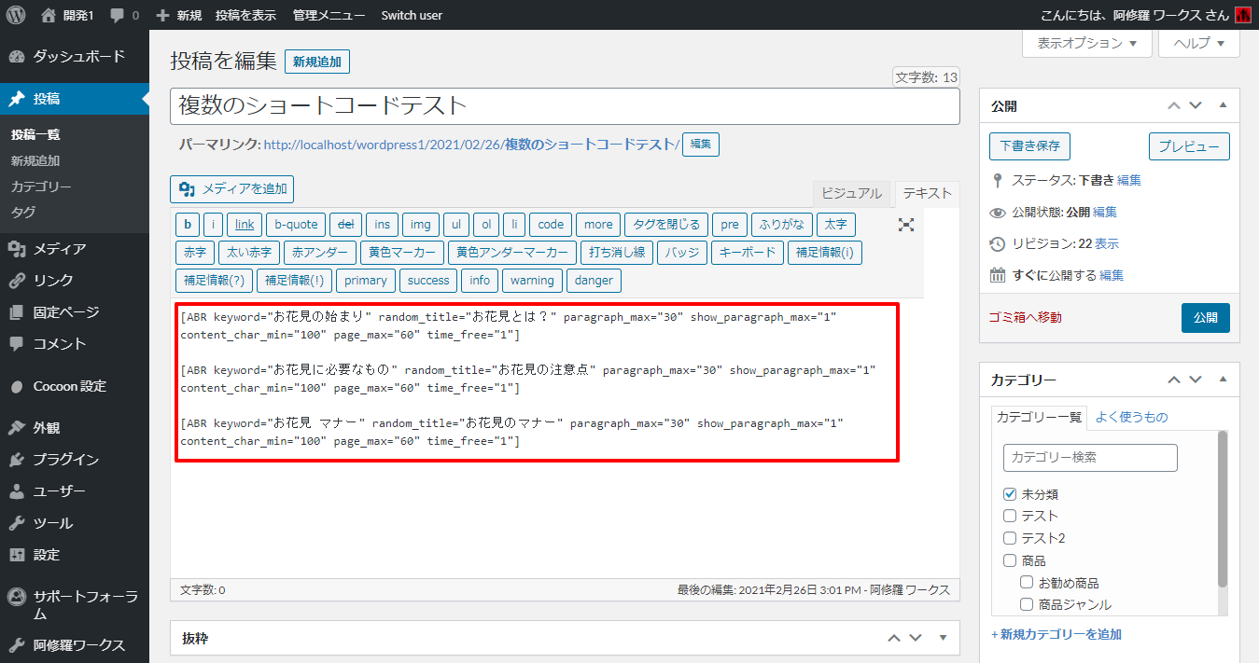This screenshot has width=1259, height=663.
Task: Open リンク in sidebar
Action: pos(75,281)
